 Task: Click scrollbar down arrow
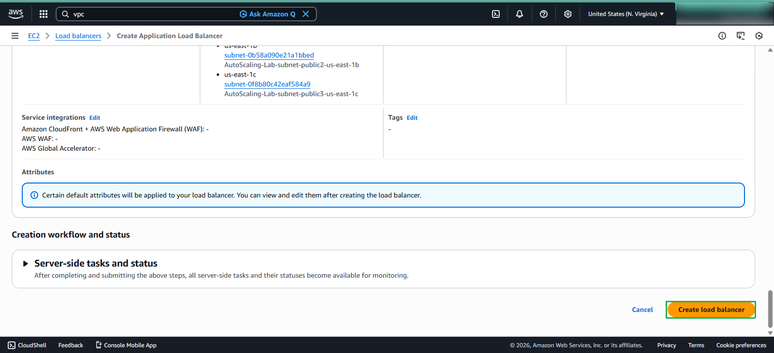point(770,333)
